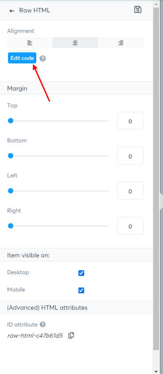Click the Left margin slider track

click(x=58, y=191)
